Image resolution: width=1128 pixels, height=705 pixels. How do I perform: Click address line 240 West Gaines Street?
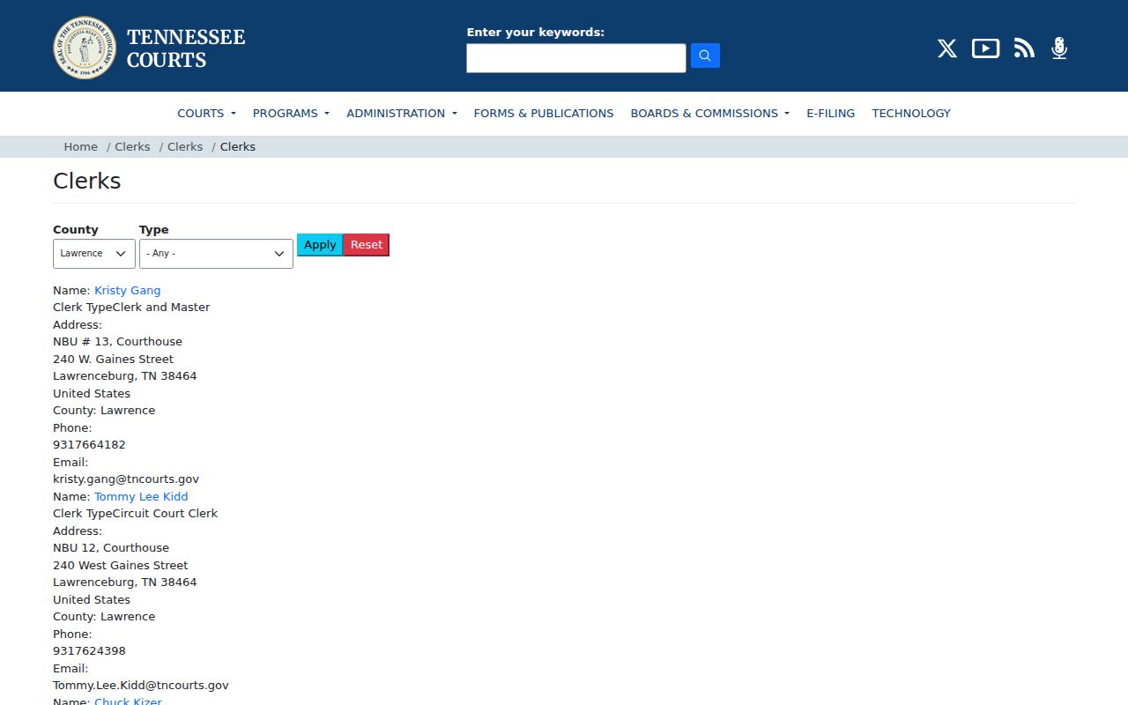click(x=121, y=565)
